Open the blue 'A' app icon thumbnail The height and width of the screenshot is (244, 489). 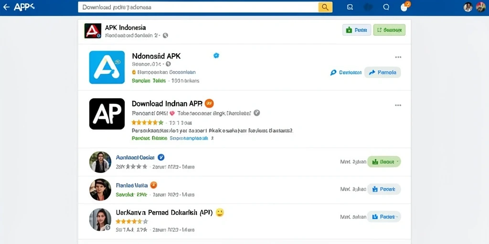tap(107, 67)
